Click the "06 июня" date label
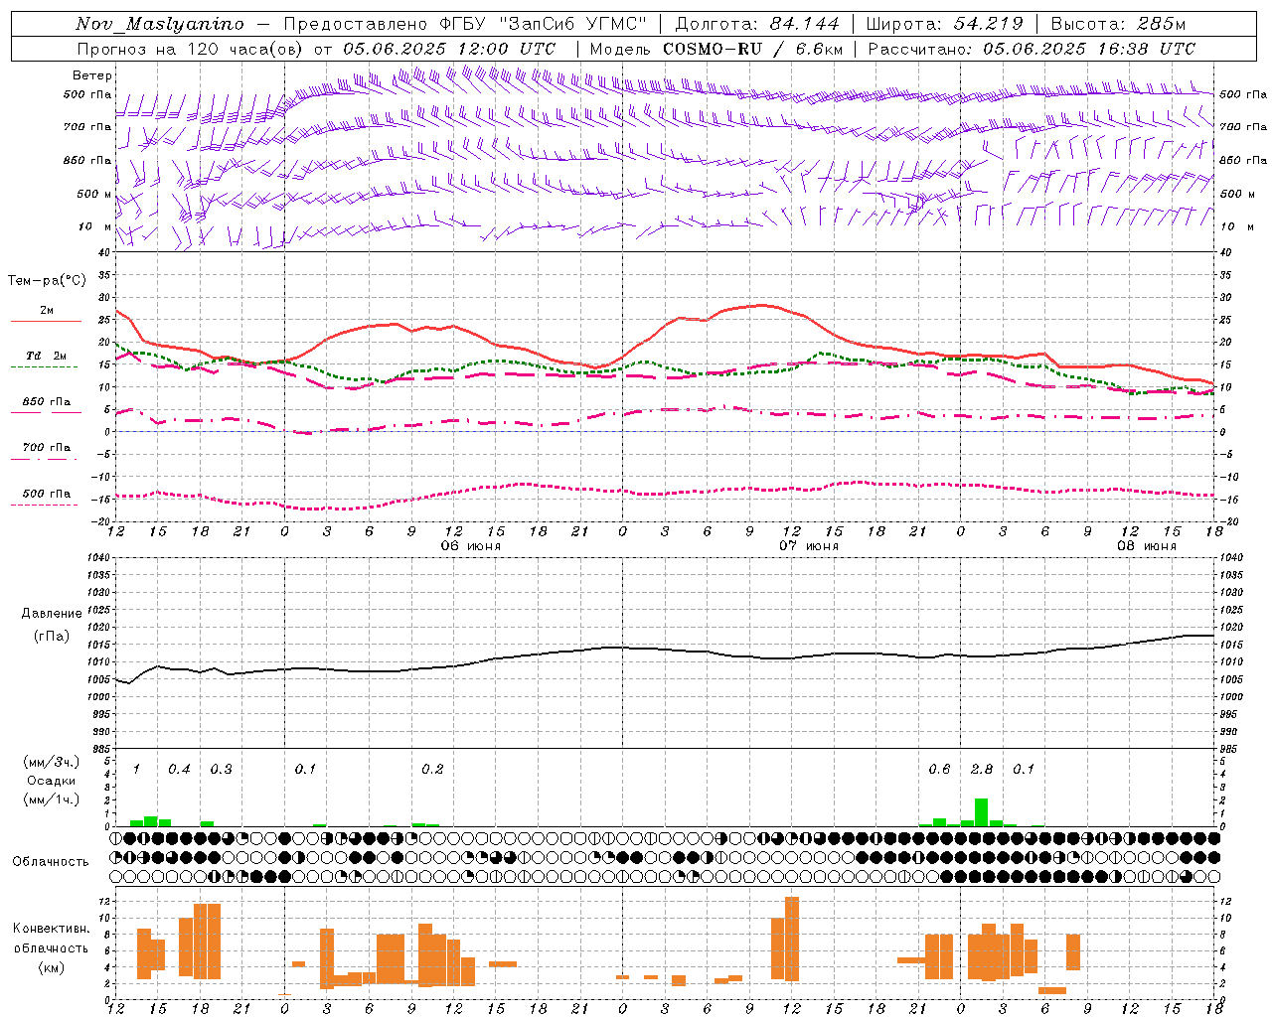Image resolution: width=1272 pixels, height=1017 pixels. point(470,546)
